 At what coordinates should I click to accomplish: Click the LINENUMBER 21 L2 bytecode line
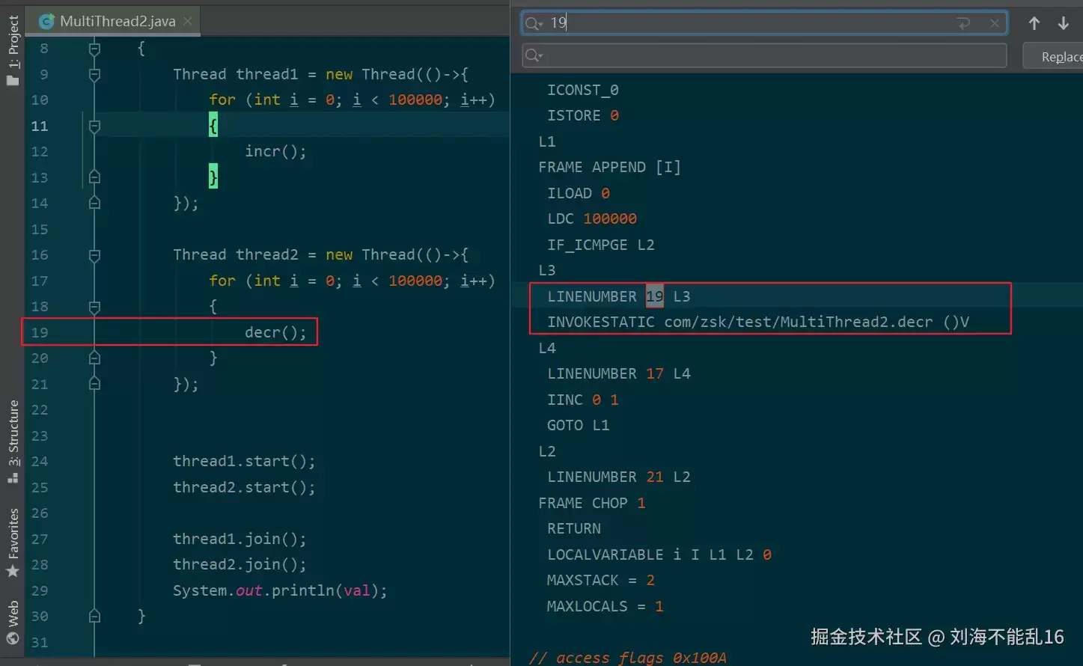[x=618, y=477]
